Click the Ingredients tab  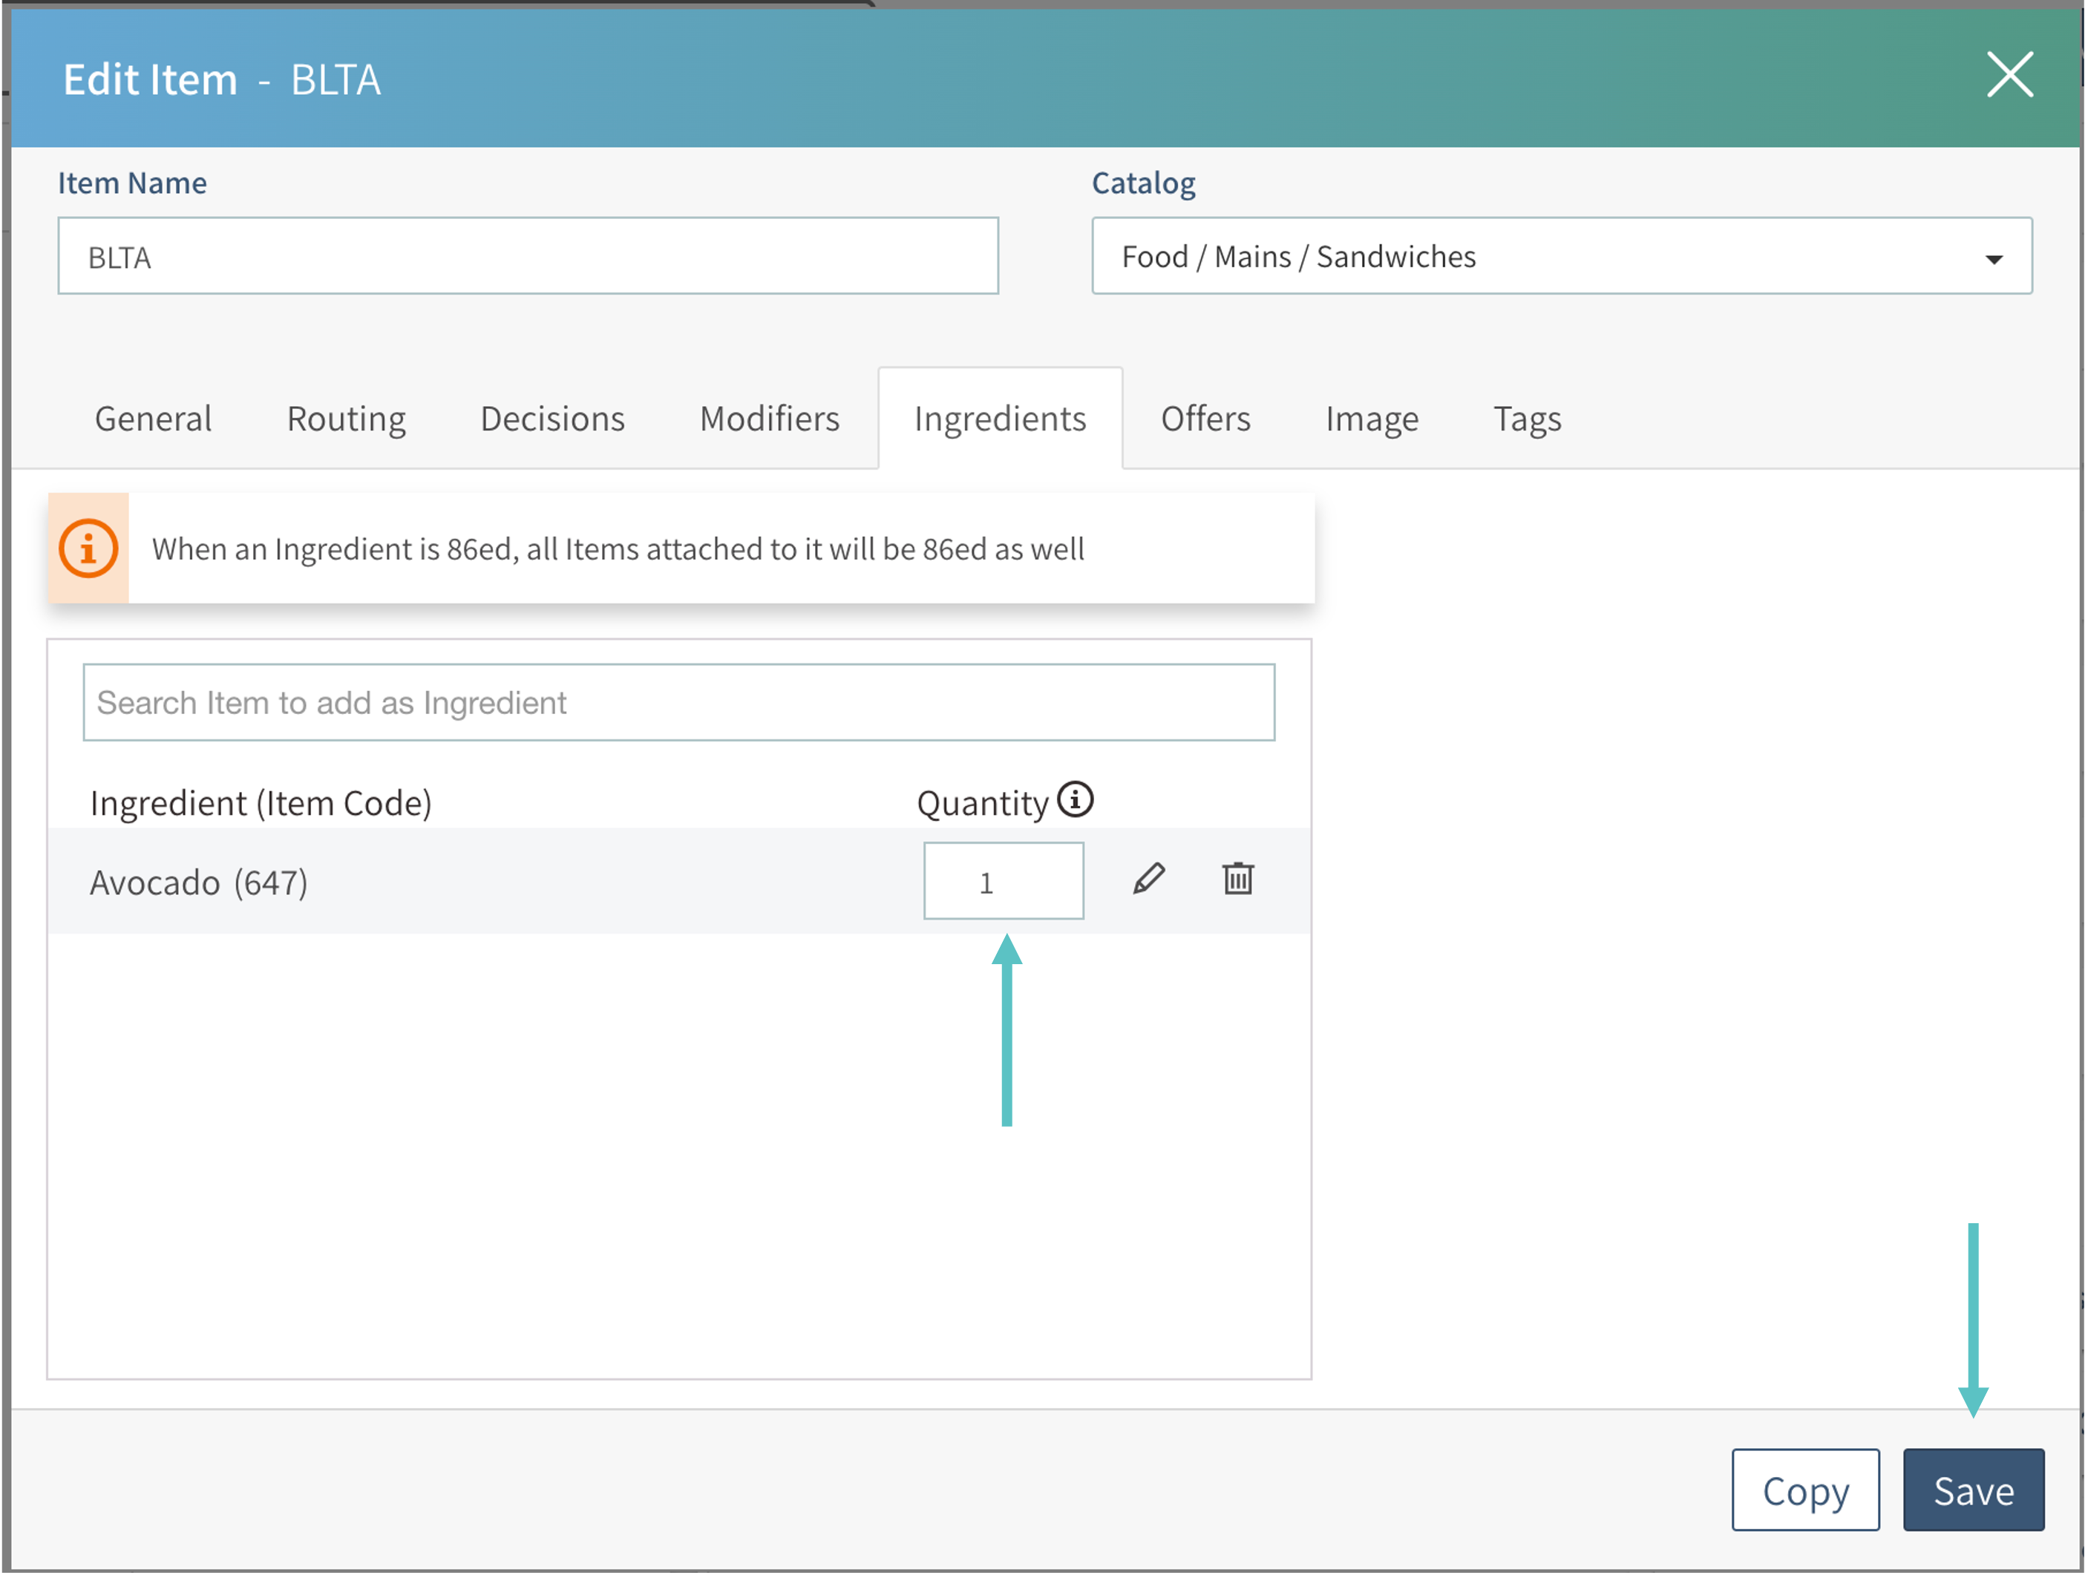[1000, 419]
